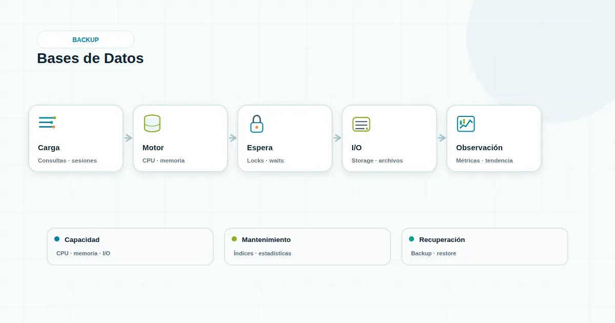
Task: Click the 'Métricas · tendencia' text
Action: (x=484, y=160)
